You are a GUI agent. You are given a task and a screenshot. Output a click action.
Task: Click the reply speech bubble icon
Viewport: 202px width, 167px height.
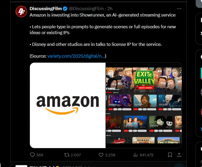click(x=32, y=155)
